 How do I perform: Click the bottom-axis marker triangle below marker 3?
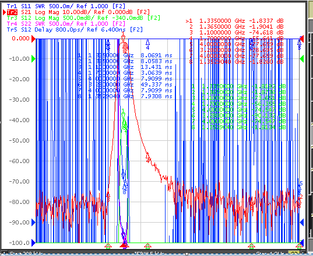pos(108,245)
